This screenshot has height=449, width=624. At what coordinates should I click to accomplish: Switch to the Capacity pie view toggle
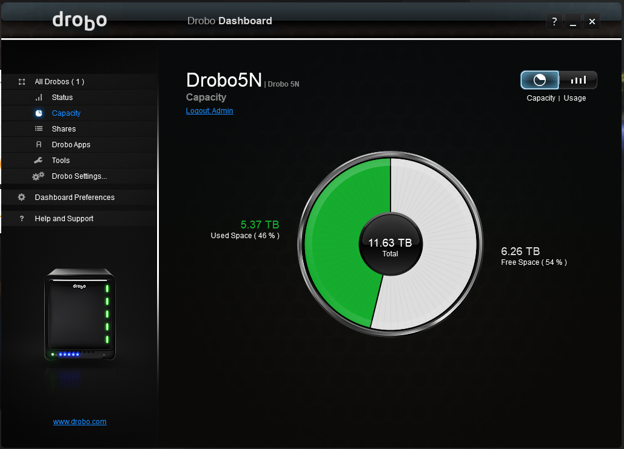(x=540, y=81)
